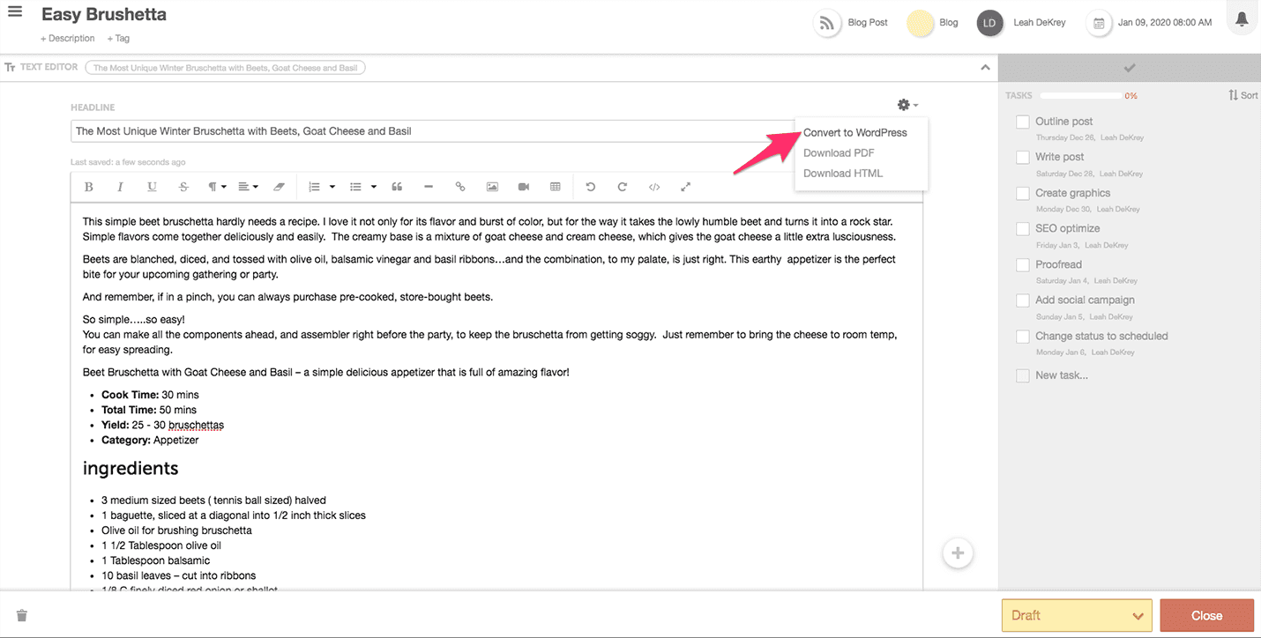Image resolution: width=1261 pixels, height=638 pixels.
Task: Check the Change status to scheduled task
Action: pyautogui.click(x=1023, y=336)
